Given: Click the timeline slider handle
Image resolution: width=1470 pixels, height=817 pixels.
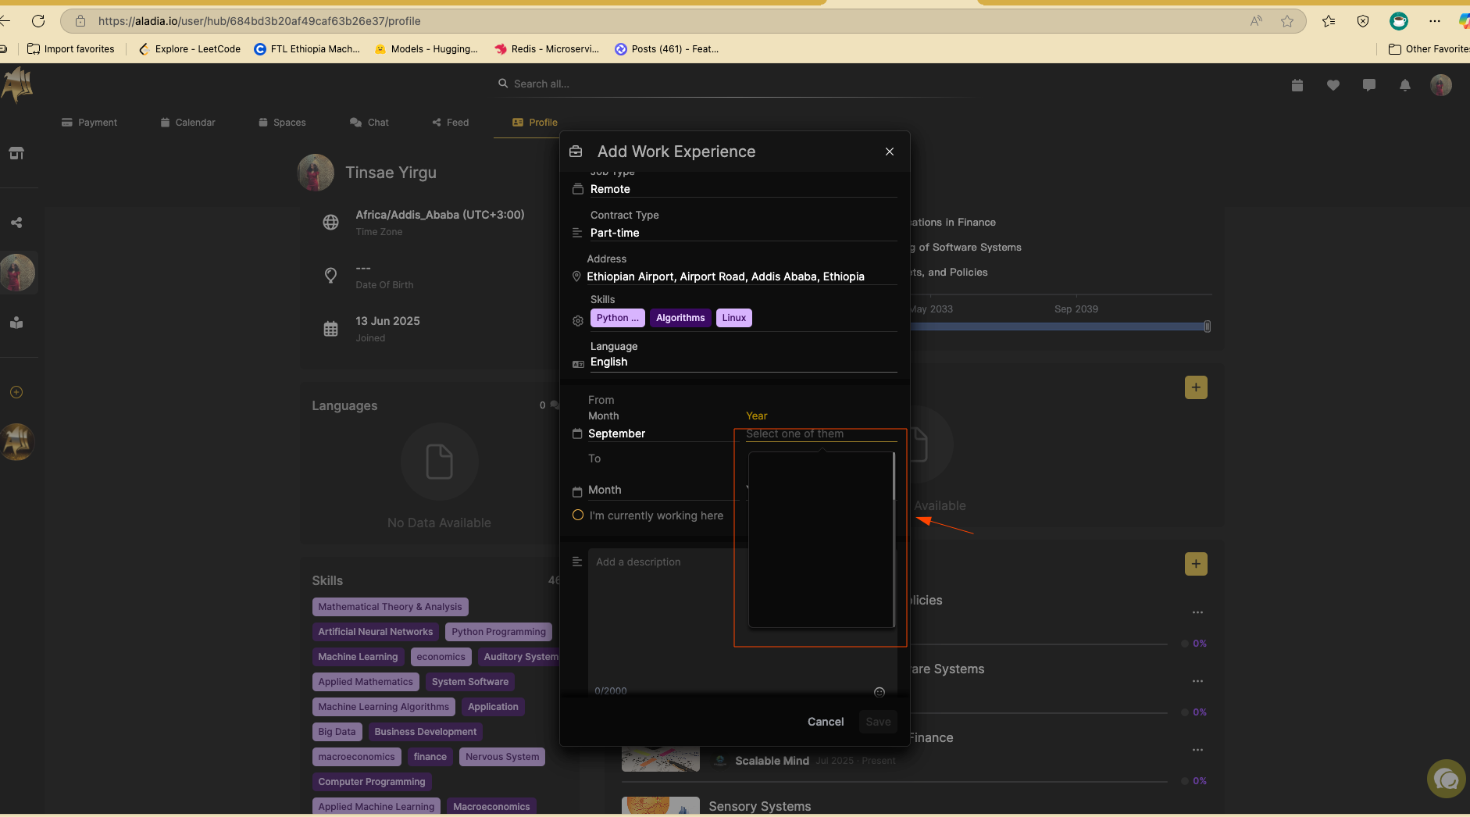Looking at the screenshot, I should 1208,326.
